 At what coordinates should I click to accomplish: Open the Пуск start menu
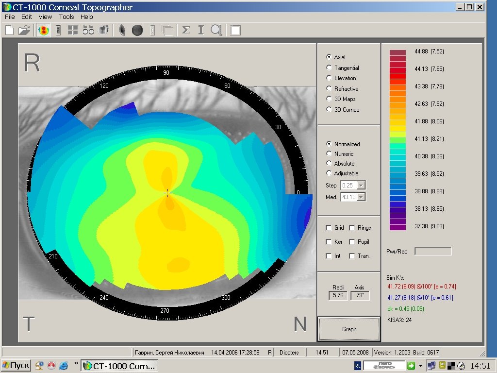coord(16,366)
